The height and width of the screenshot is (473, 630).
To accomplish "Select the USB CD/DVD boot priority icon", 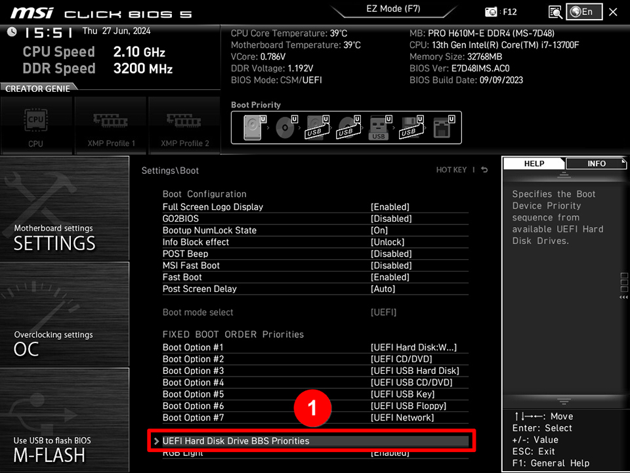I will click(x=348, y=127).
